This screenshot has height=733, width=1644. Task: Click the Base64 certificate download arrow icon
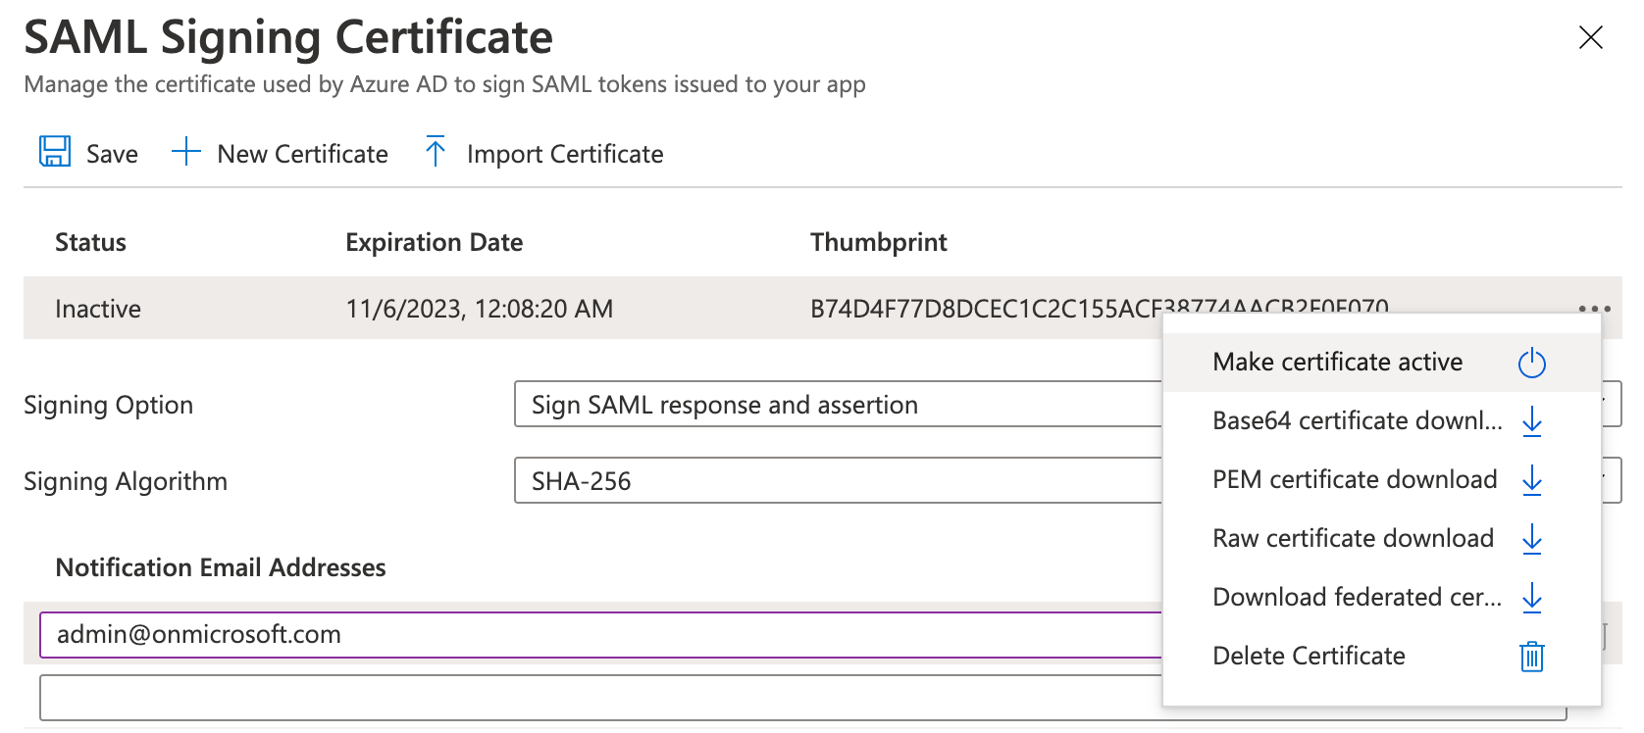click(1531, 422)
